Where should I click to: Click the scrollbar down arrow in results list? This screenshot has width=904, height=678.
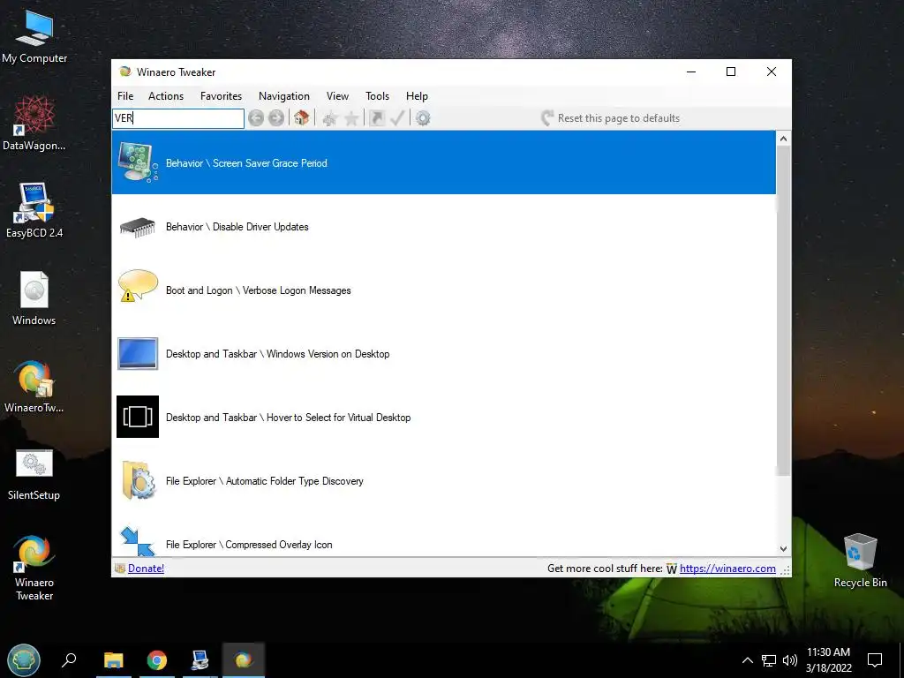(783, 549)
